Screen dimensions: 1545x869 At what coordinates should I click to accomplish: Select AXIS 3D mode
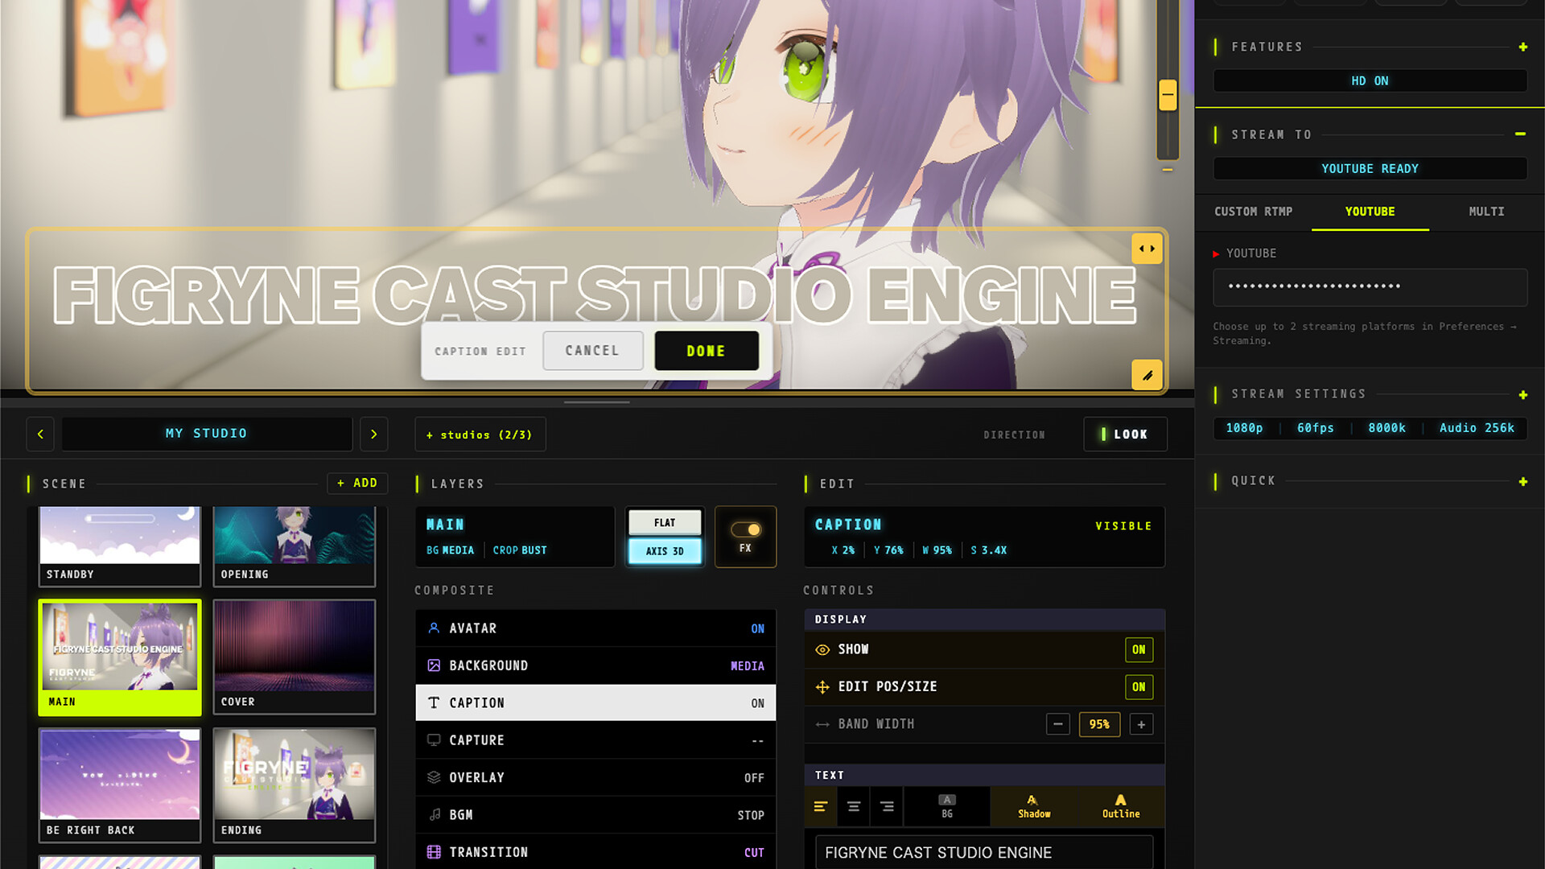pos(665,551)
